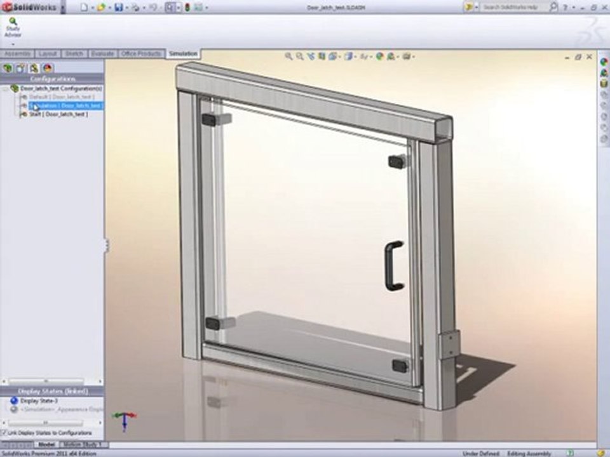Activate the Select cursor tool

pos(170,7)
